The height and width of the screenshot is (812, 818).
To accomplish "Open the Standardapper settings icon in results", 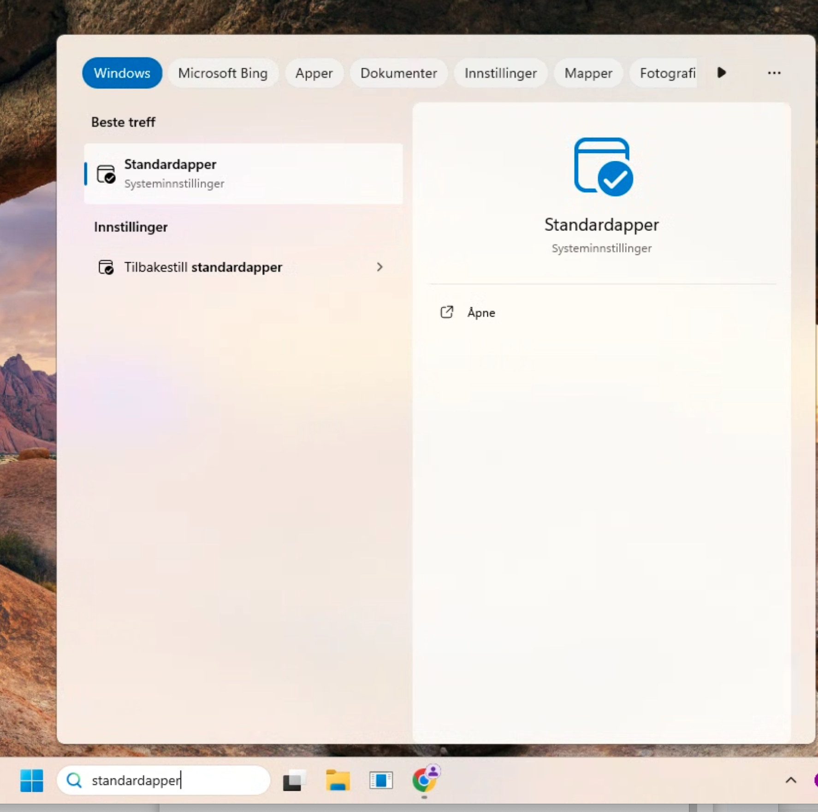I will (x=106, y=174).
